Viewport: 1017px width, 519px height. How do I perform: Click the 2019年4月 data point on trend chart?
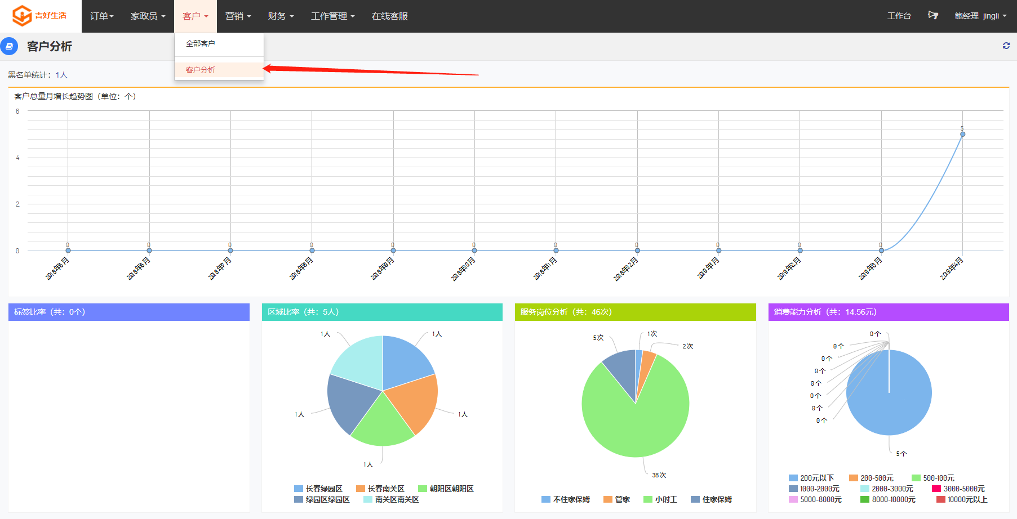[962, 134]
